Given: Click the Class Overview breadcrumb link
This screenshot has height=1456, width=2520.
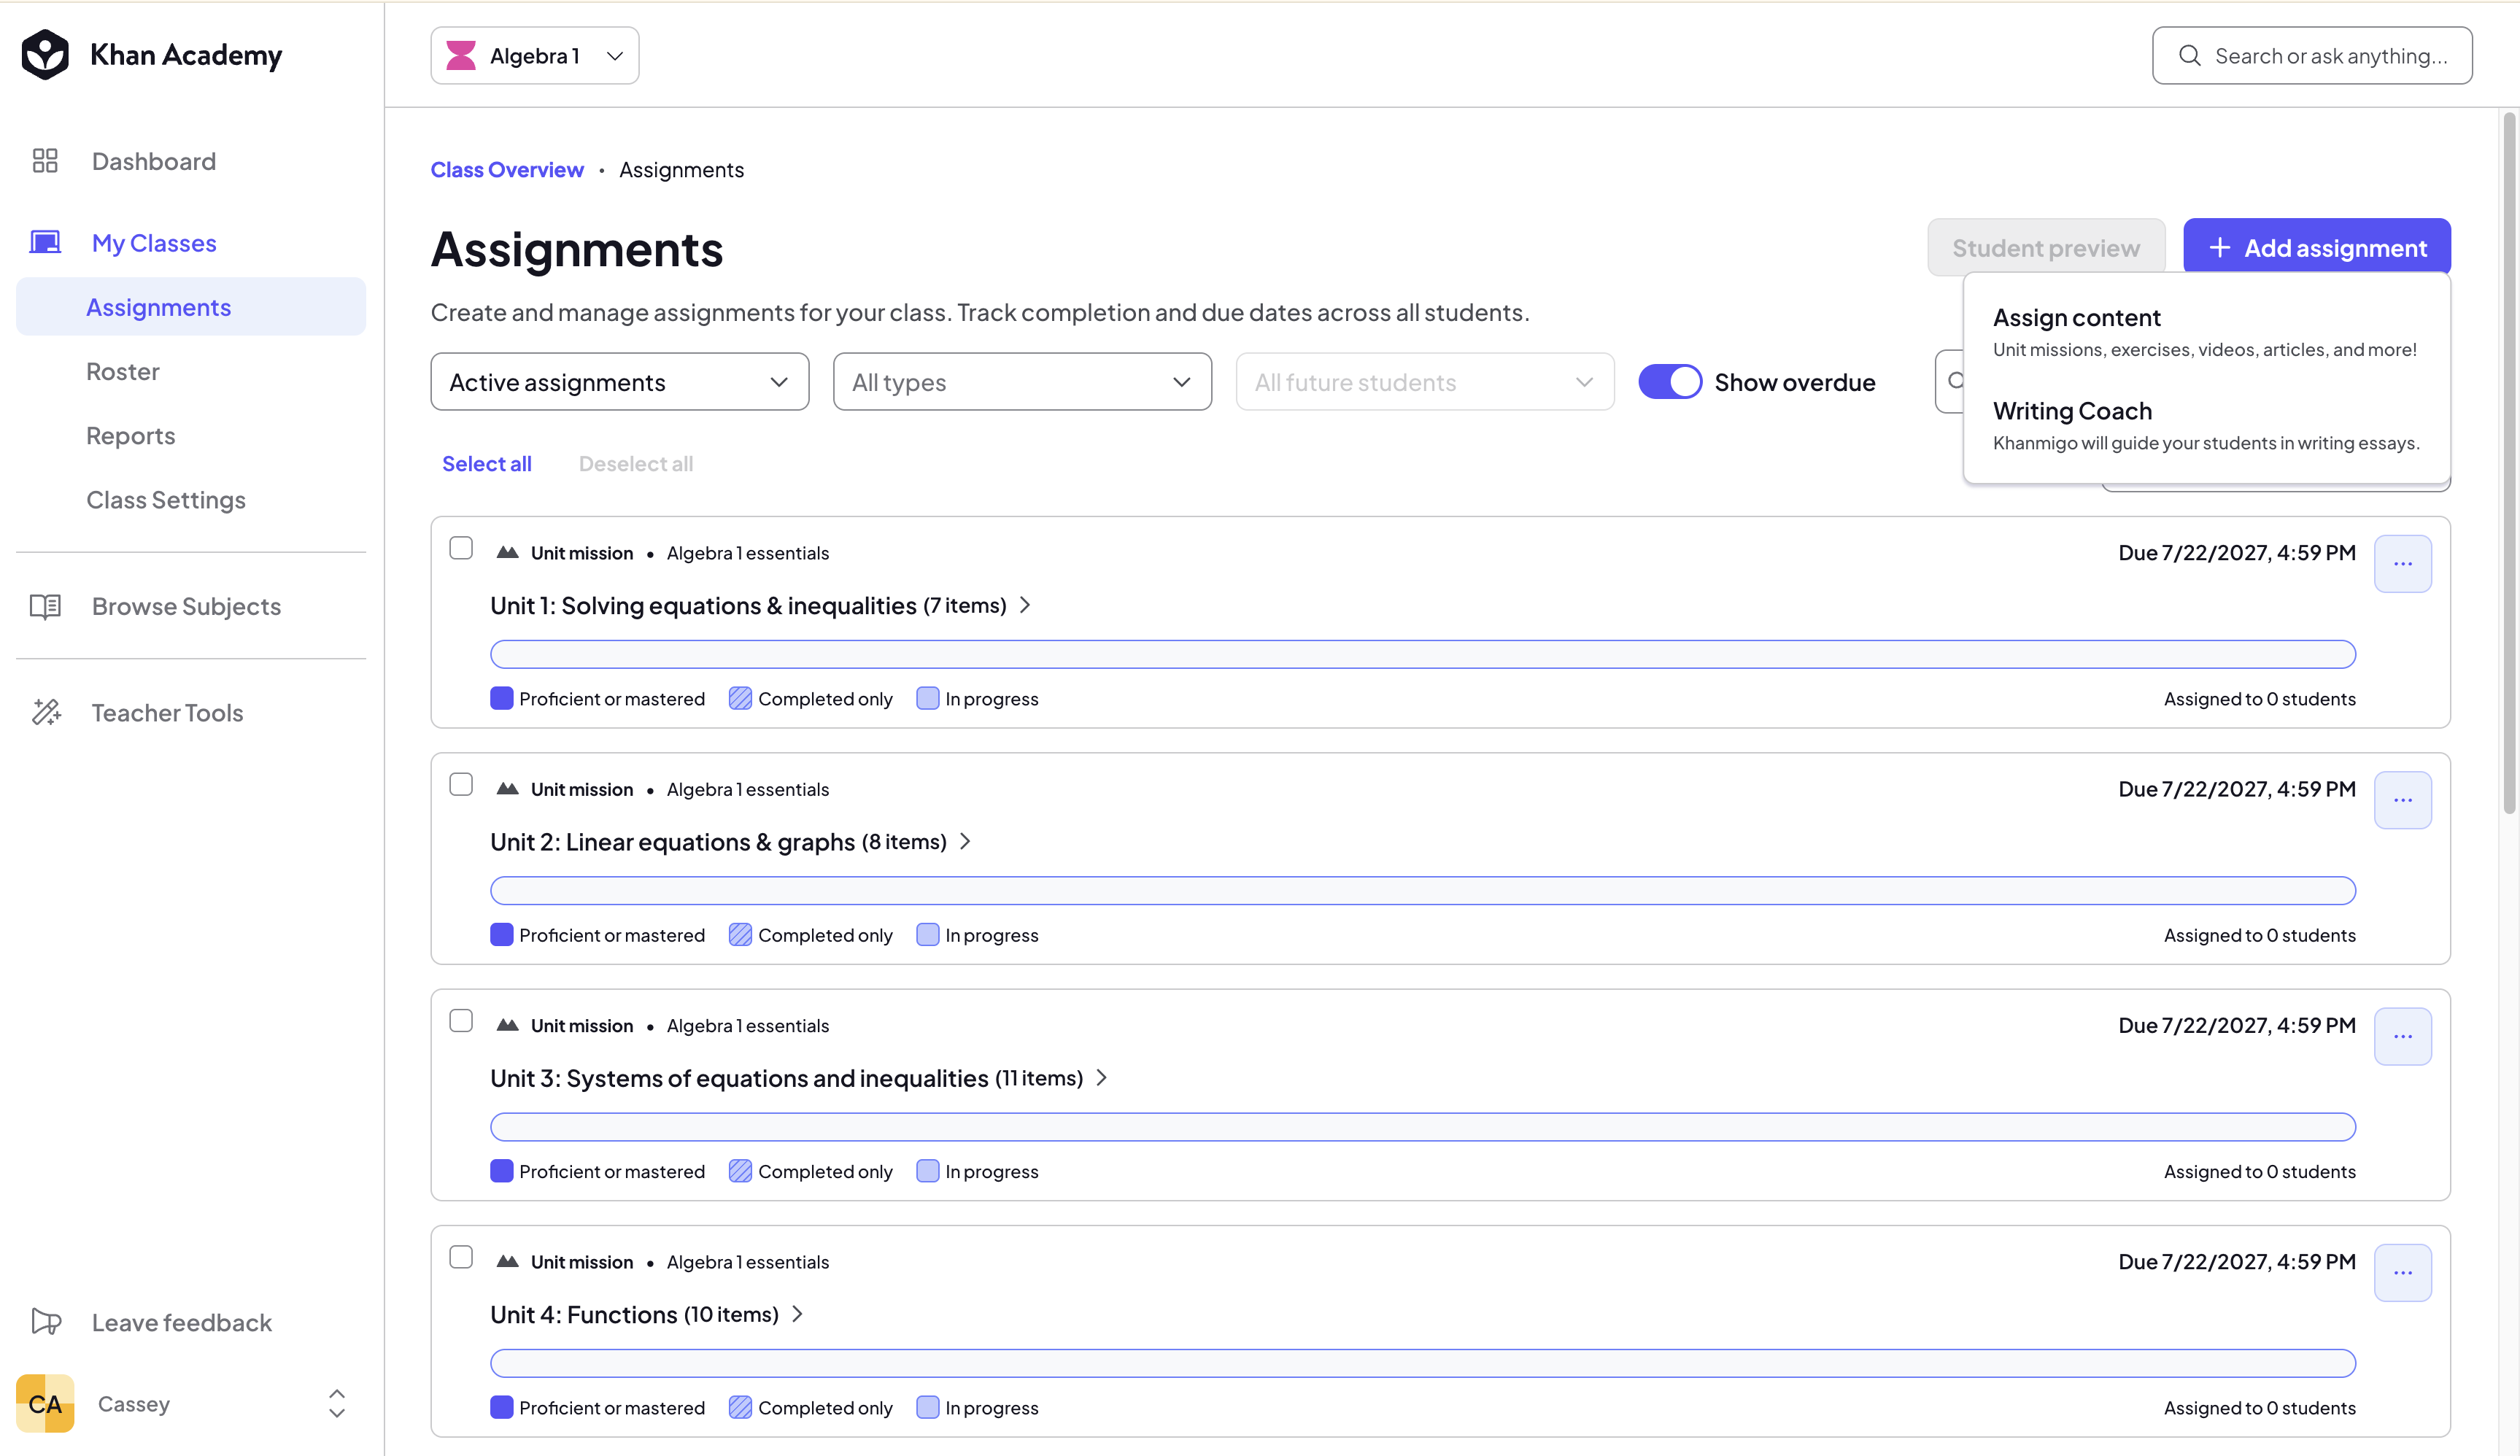Looking at the screenshot, I should 507,170.
